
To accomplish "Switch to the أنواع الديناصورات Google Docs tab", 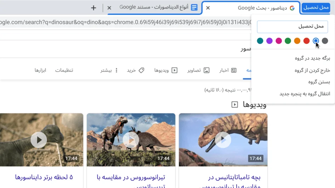I will (x=155, y=8).
